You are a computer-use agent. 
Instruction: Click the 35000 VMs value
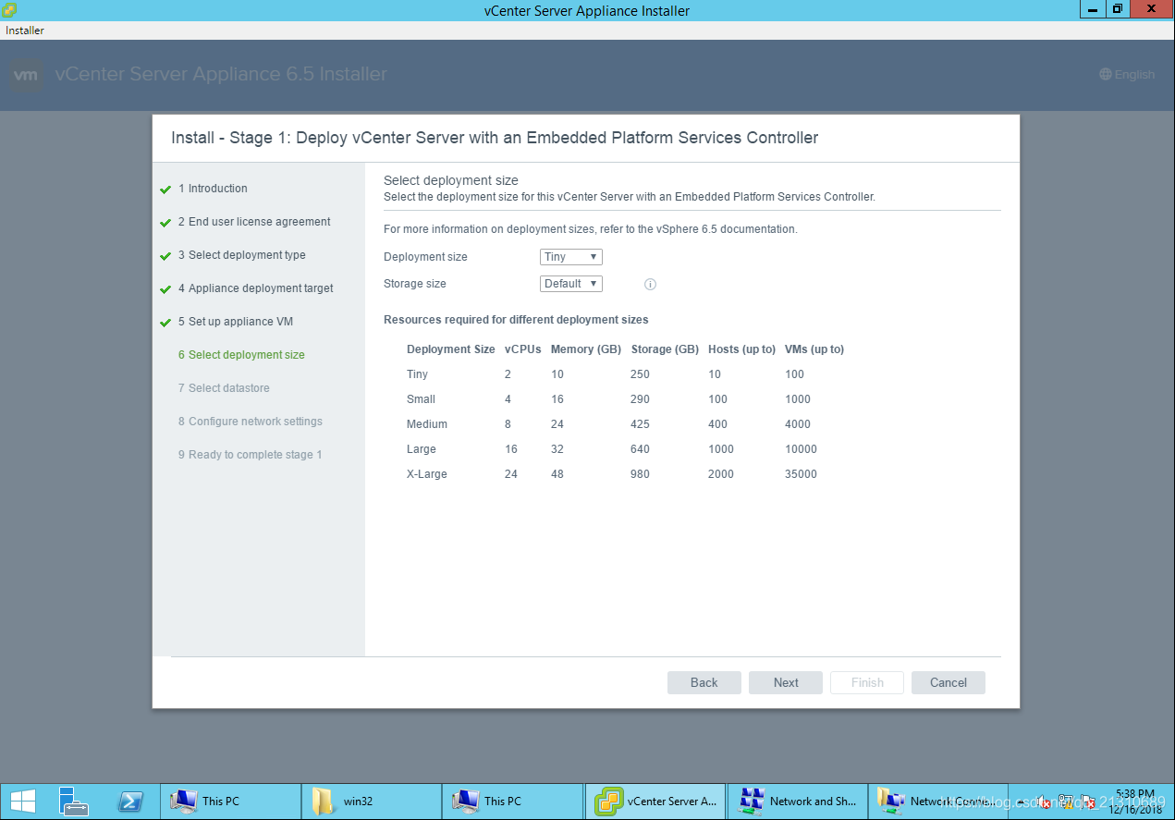pyautogui.click(x=801, y=474)
